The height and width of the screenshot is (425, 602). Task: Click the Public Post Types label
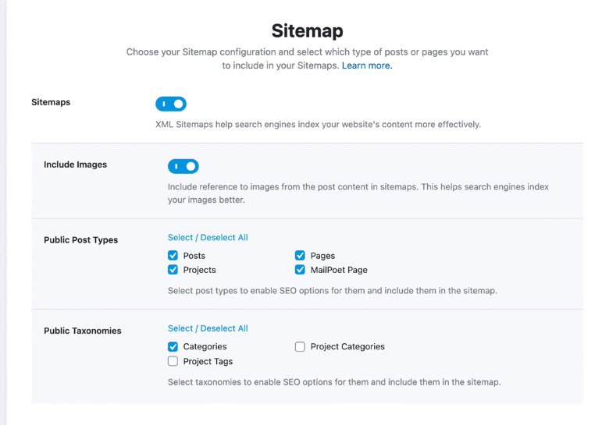pyautogui.click(x=80, y=240)
